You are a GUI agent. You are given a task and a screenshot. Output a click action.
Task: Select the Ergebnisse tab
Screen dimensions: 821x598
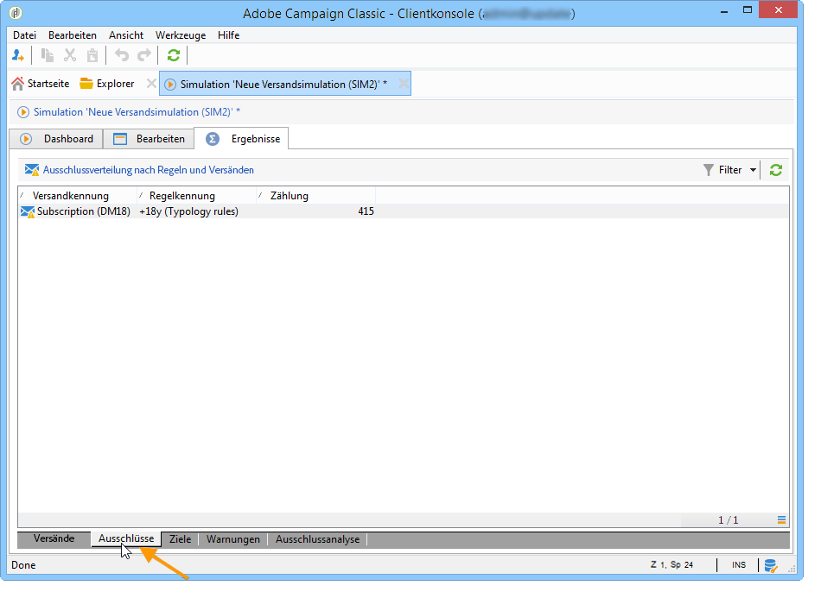[241, 139]
